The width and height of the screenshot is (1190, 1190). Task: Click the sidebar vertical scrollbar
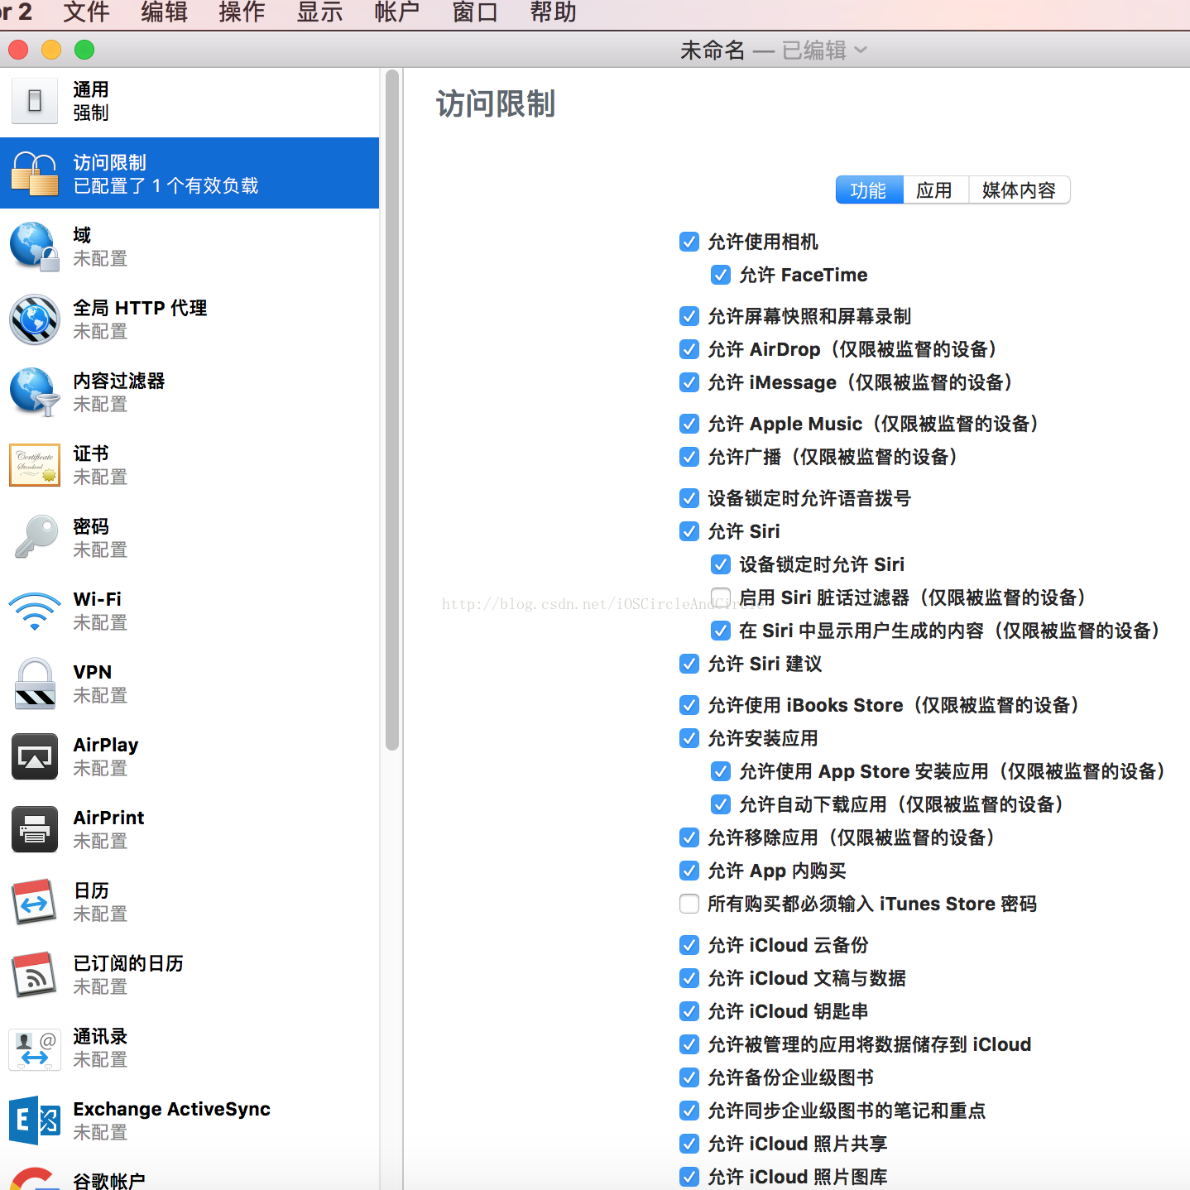pyautogui.click(x=392, y=410)
